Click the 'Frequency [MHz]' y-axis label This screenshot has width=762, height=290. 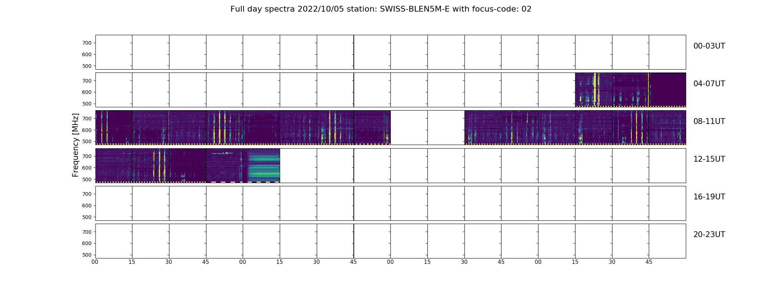75,145
